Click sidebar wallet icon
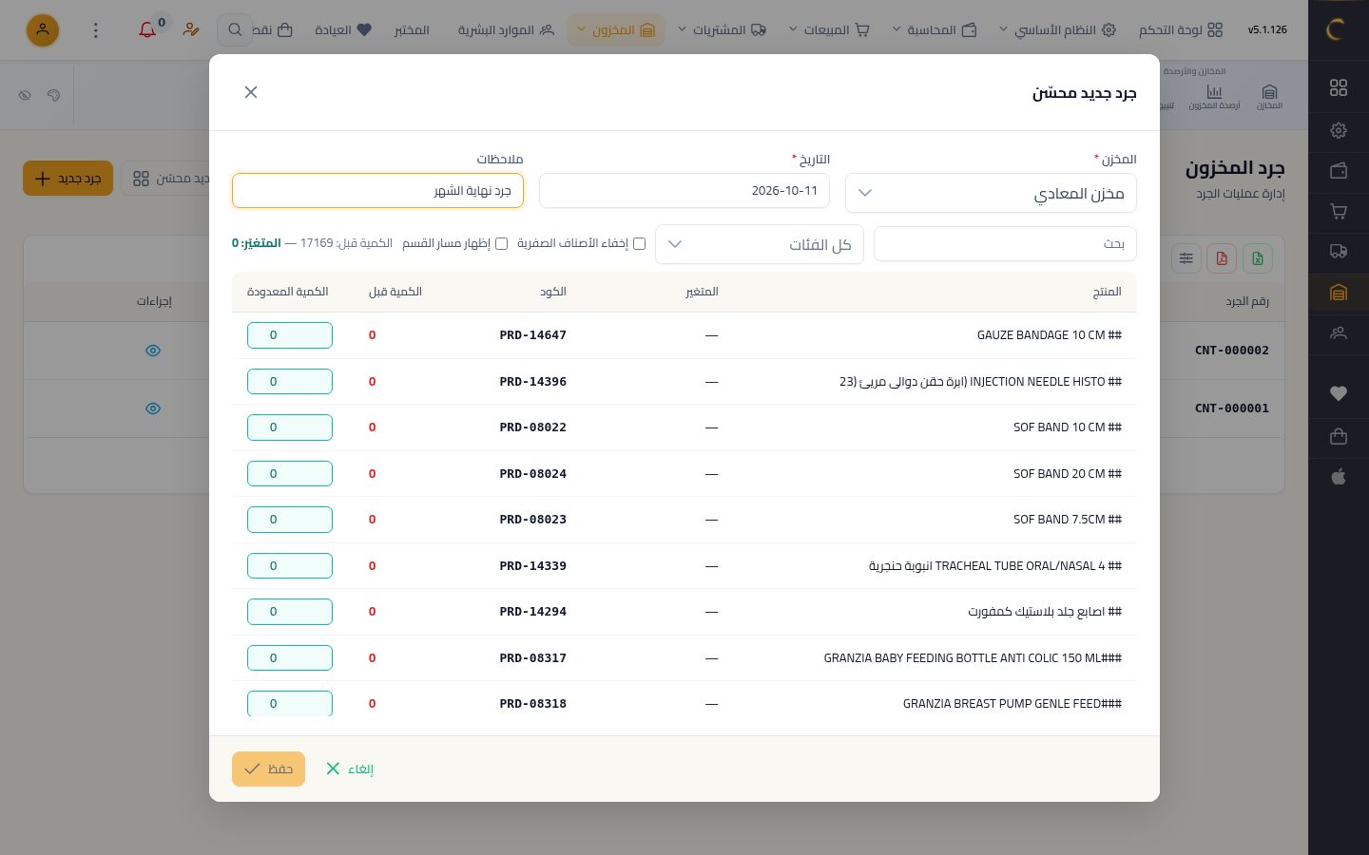Screen dimensions: 1369x855 [1339, 171]
